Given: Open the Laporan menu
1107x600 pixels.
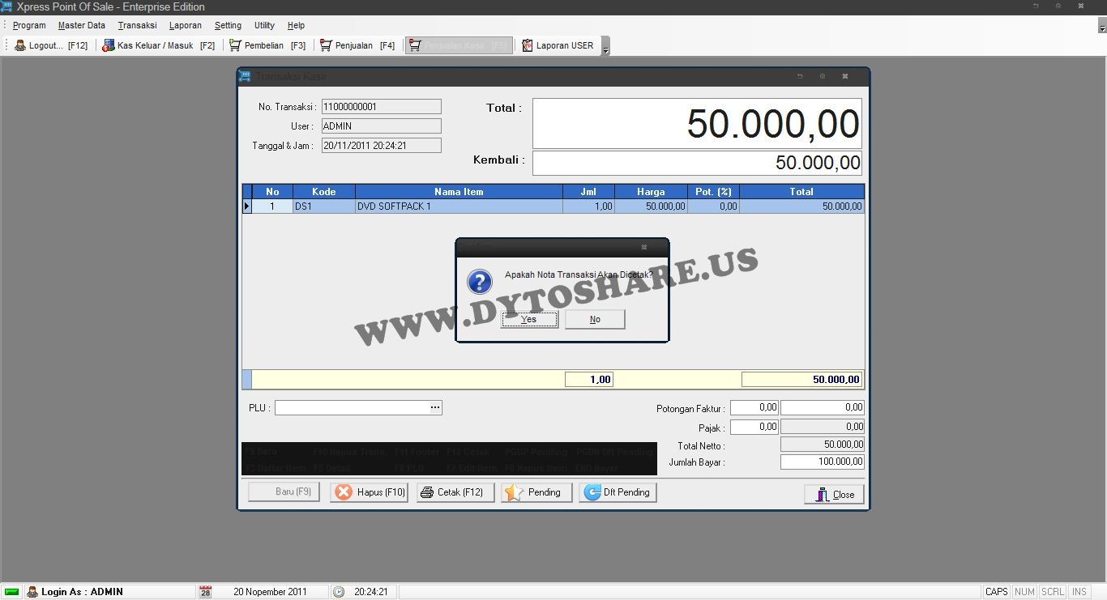Looking at the screenshot, I should [x=186, y=25].
